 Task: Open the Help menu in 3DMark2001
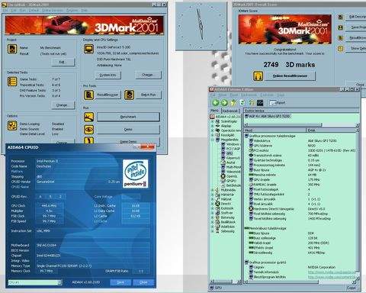point(84,10)
